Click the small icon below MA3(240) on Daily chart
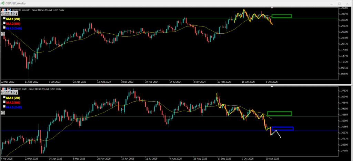The image size is (353, 161). pos(3,112)
